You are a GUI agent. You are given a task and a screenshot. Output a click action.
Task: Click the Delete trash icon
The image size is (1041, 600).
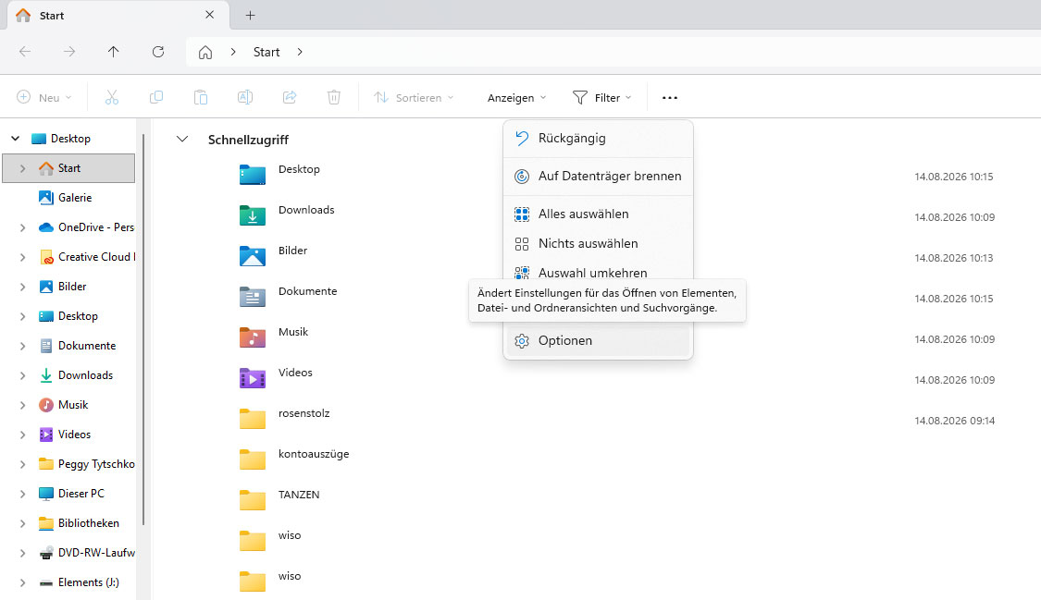point(334,97)
